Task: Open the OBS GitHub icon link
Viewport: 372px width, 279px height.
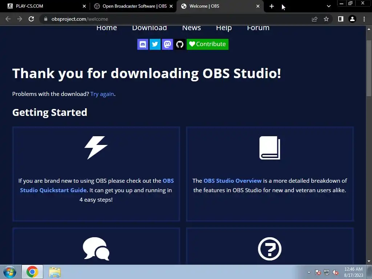Action: coord(179,44)
